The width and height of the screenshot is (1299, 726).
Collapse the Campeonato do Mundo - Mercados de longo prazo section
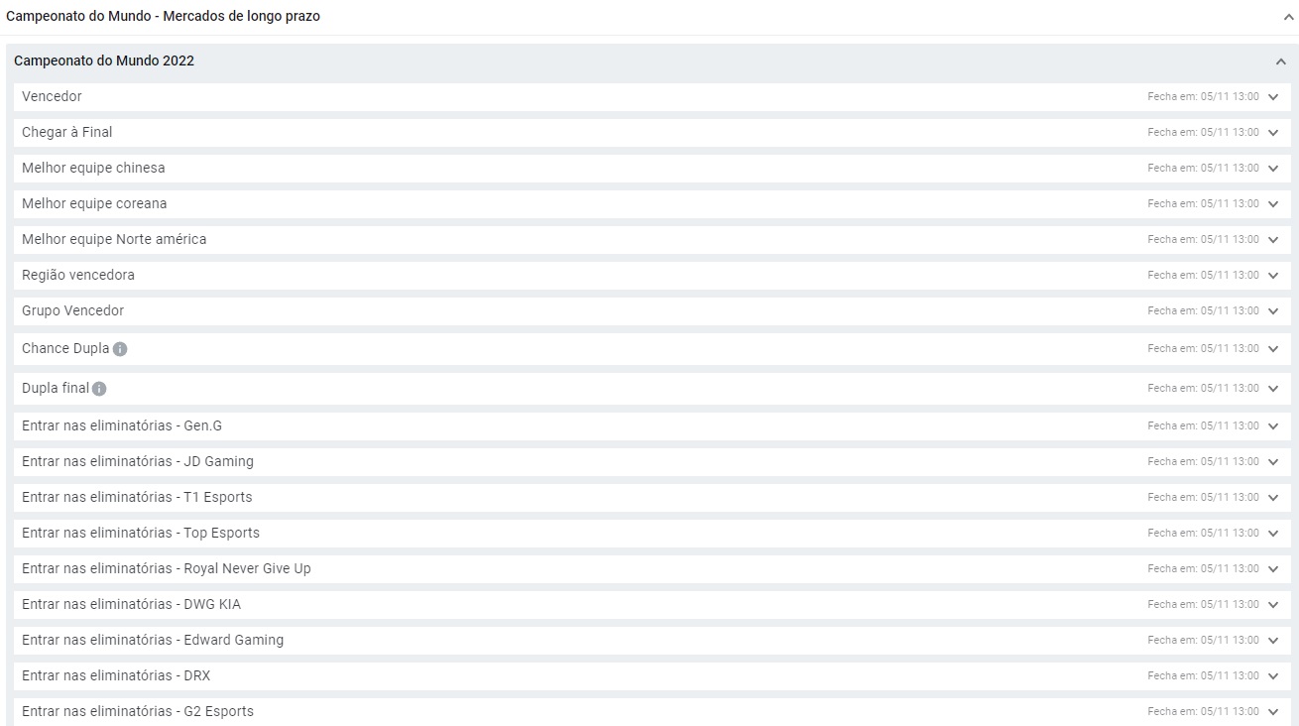point(1288,17)
